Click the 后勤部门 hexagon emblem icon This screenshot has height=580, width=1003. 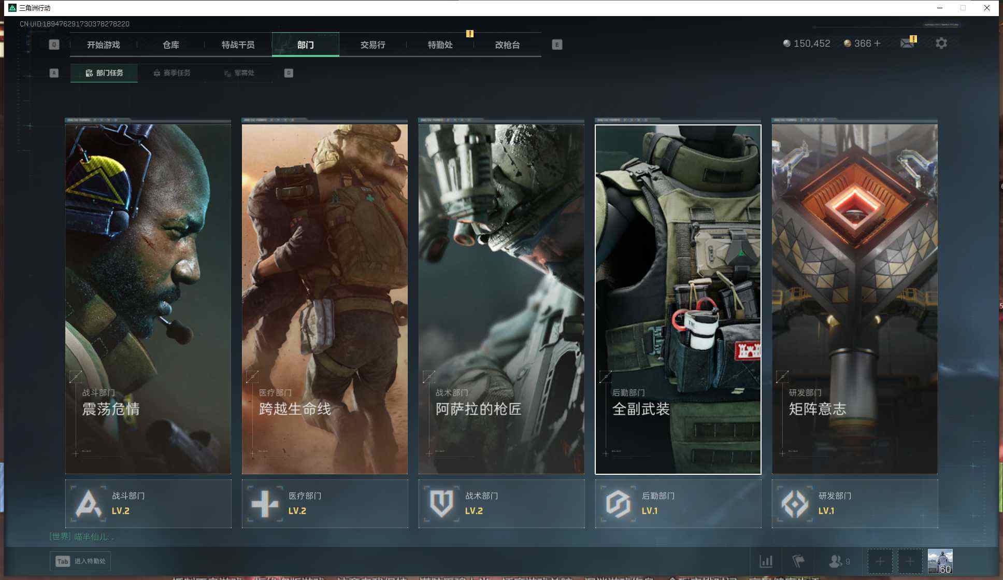(x=618, y=503)
